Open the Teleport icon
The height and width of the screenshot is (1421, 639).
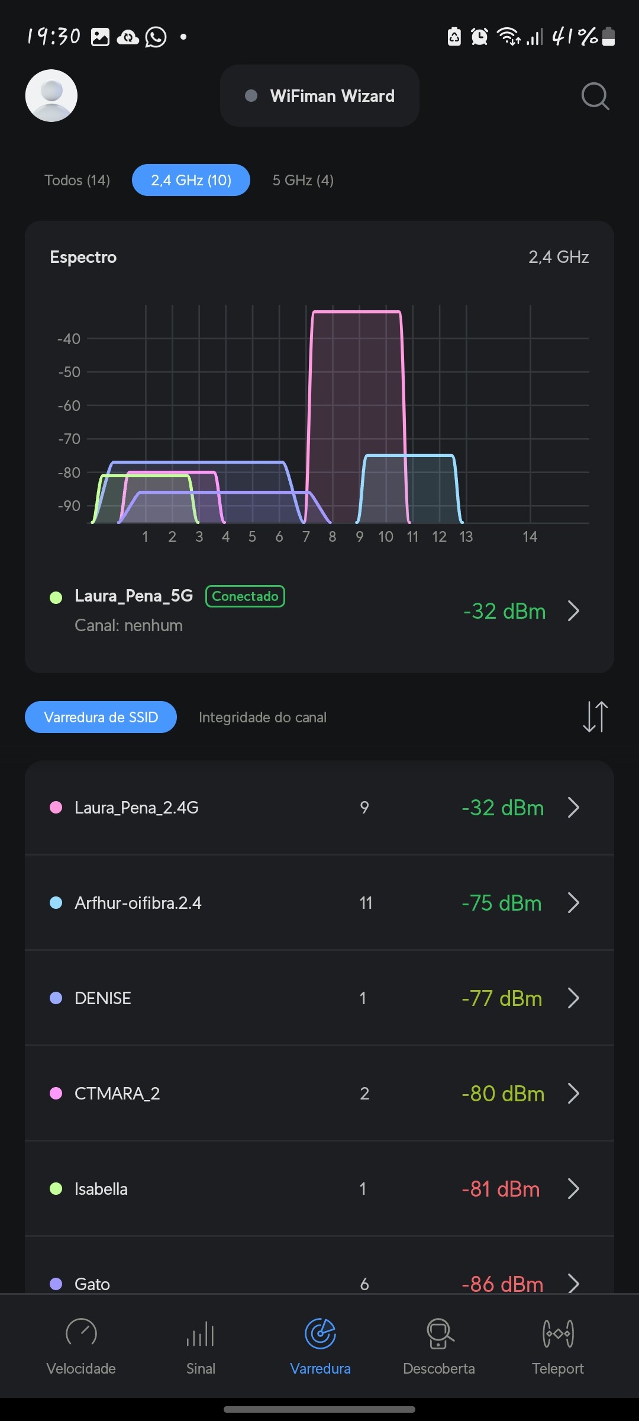[x=558, y=1334]
